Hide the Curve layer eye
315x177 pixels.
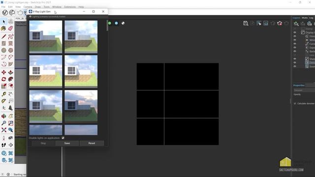point(295,44)
